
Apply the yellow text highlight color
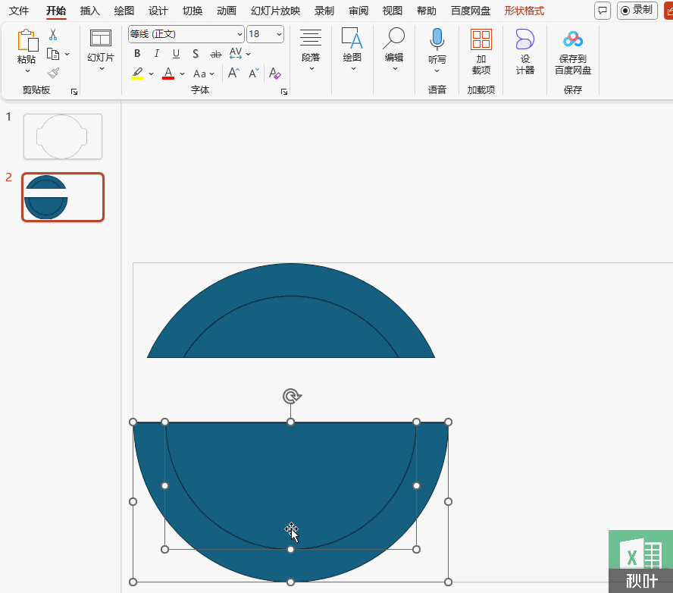click(137, 74)
